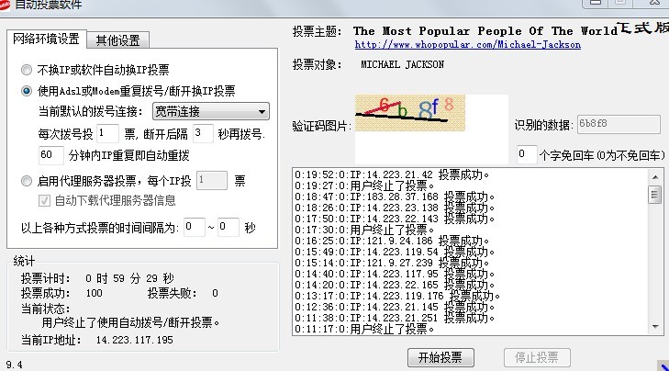Screen dimensions: 669x371
Task: Click the log scrollbar up arrow
Action: pos(655,176)
